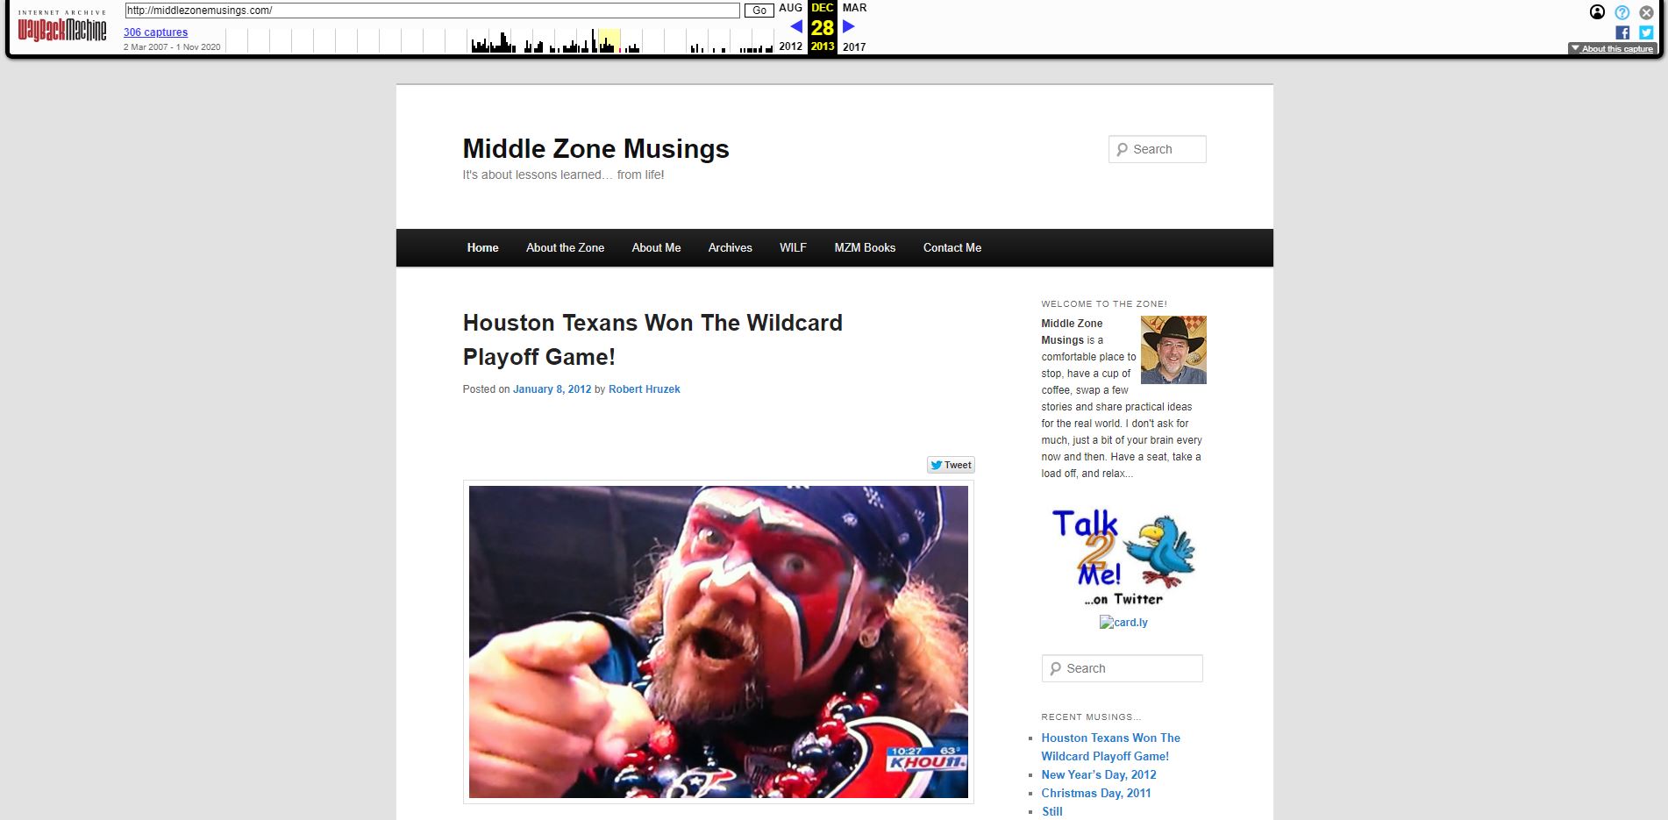
Task: Expand the About this capture panel
Action: (1612, 49)
